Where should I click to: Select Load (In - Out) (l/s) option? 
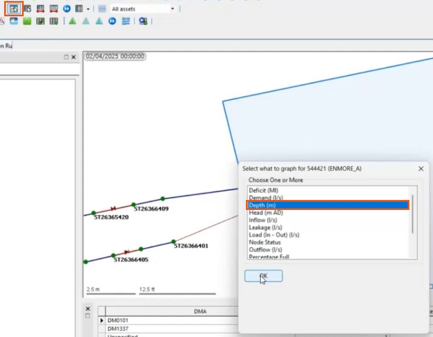point(274,235)
